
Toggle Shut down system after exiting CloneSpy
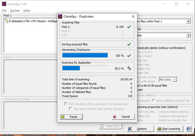(x=71, y=109)
